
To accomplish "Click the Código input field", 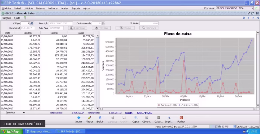I will click(x=25, y=23).
